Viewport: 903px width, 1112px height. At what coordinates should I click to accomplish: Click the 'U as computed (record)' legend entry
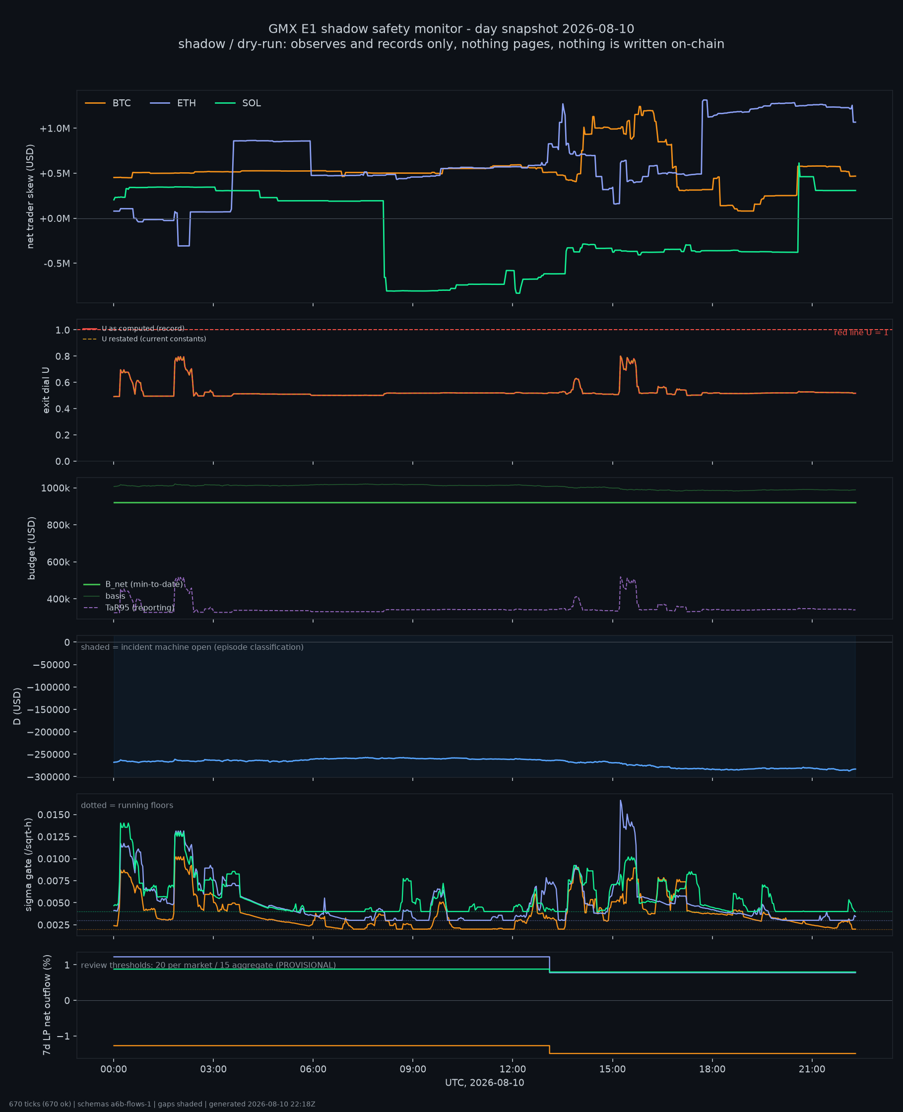click(x=133, y=328)
